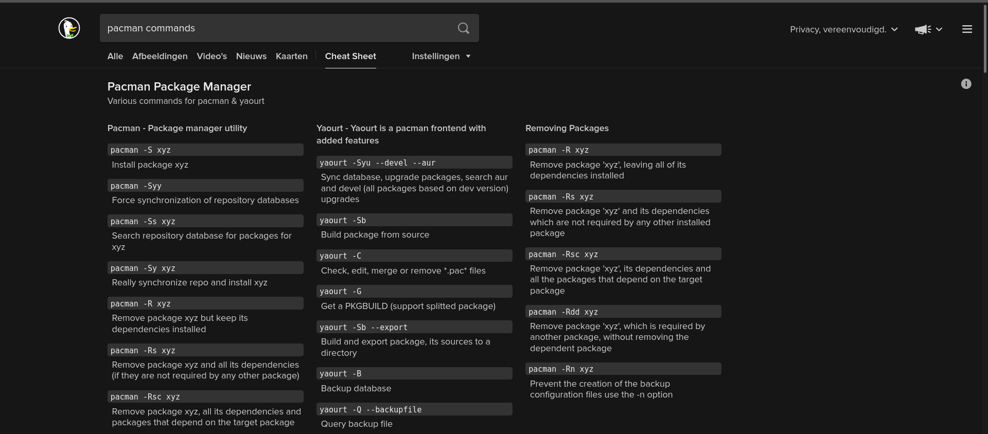
Task: Expand the chevron next to megaphone
Action: click(939, 29)
